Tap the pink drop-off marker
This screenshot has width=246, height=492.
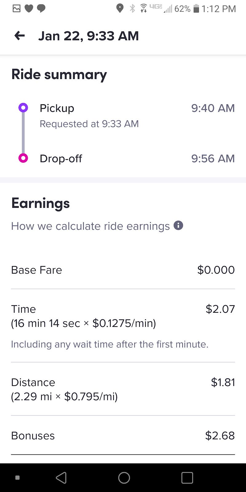click(x=23, y=158)
